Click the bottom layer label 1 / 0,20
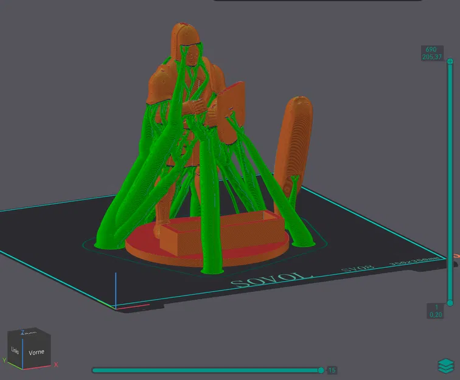 (436, 311)
